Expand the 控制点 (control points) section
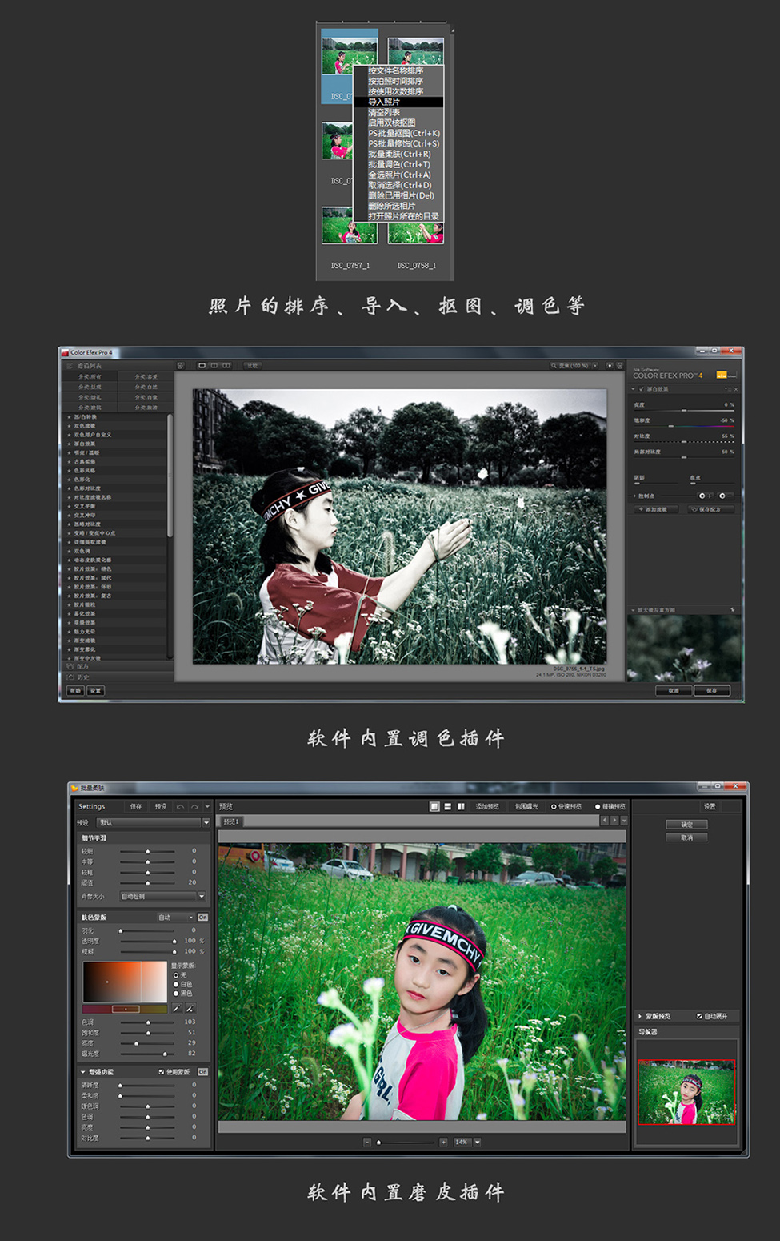This screenshot has width=780, height=1241. click(x=635, y=496)
